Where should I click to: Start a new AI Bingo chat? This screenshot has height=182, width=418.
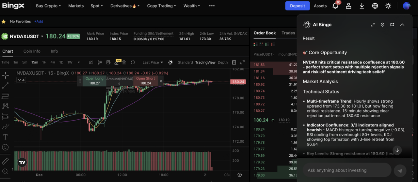pyautogui.click(x=392, y=25)
